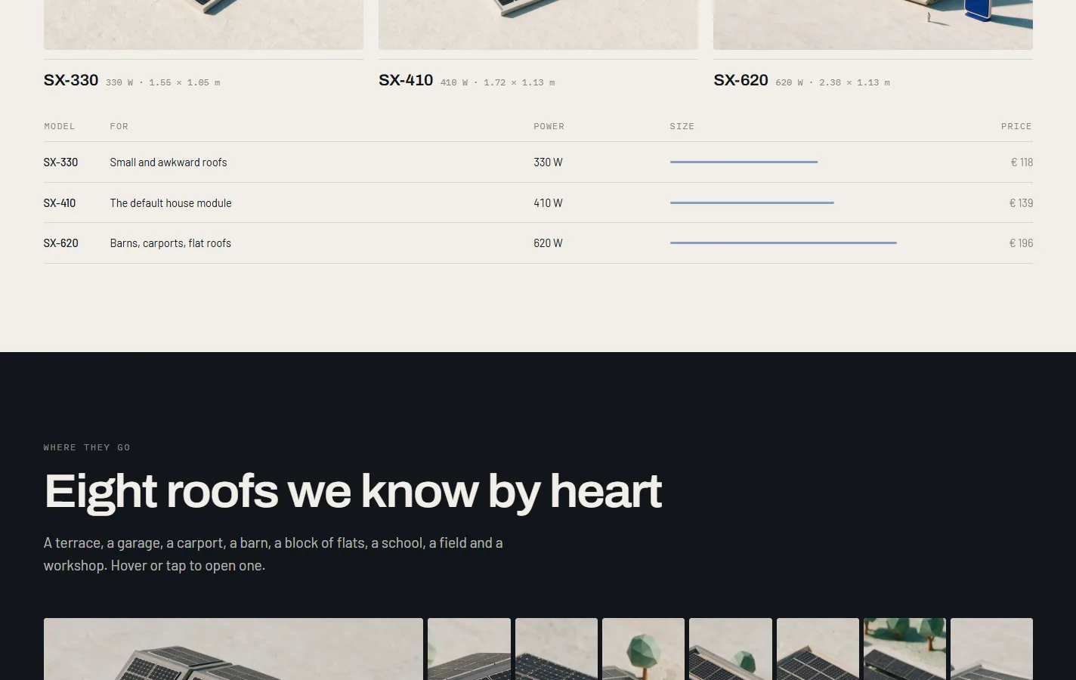Click the MODEL column header

60,126
